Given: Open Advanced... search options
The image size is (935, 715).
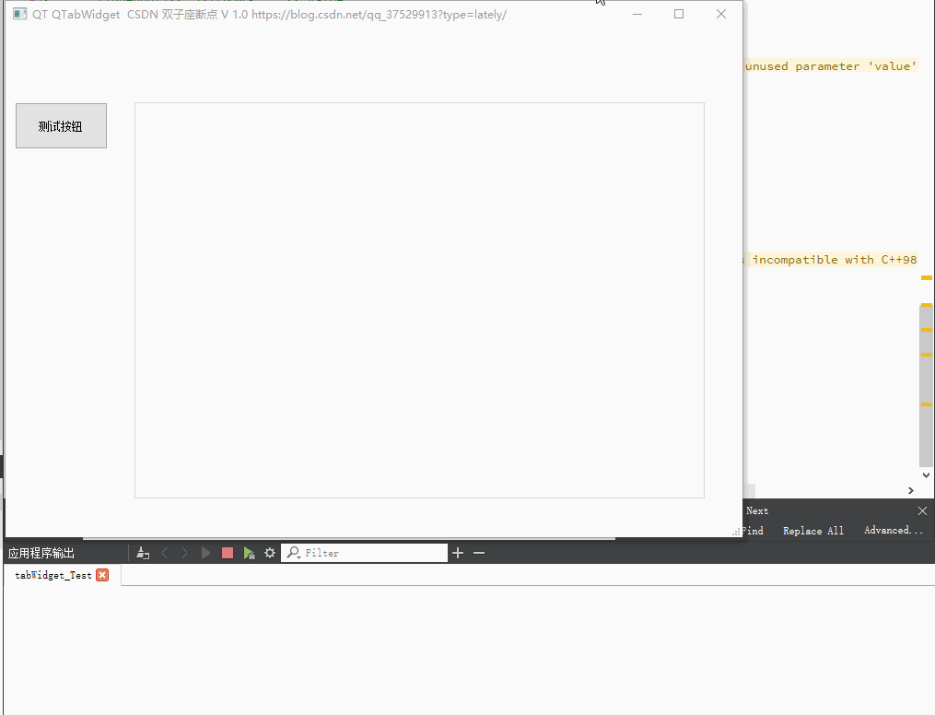Looking at the screenshot, I should (x=894, y=530).
